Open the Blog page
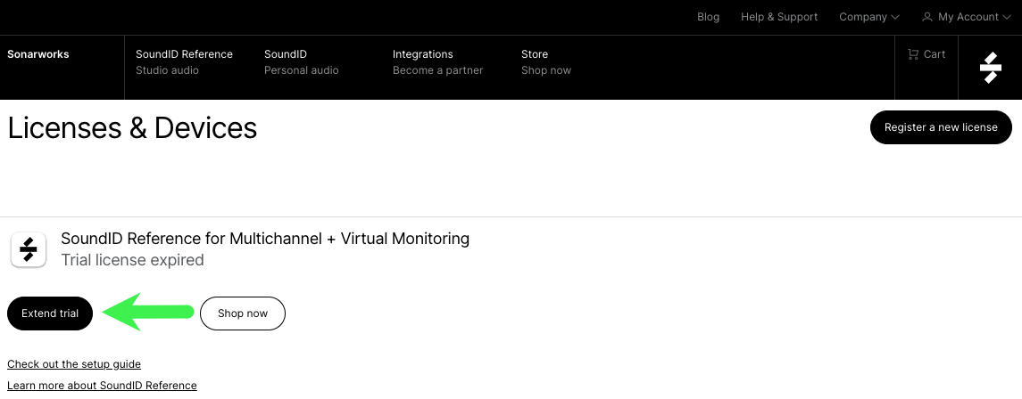Image resolution: width=1022 pixels, height=399 pixels. pyautogui.click(x=708, y=17)
